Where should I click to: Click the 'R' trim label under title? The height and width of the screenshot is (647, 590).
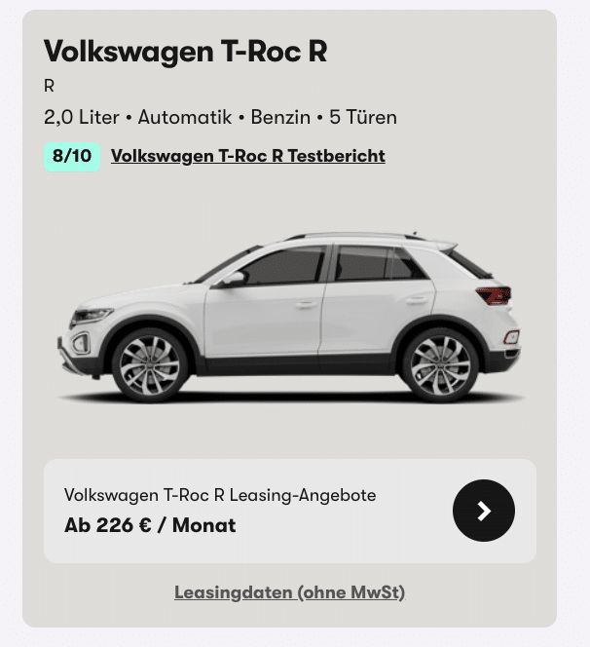(x=49, y=87)
